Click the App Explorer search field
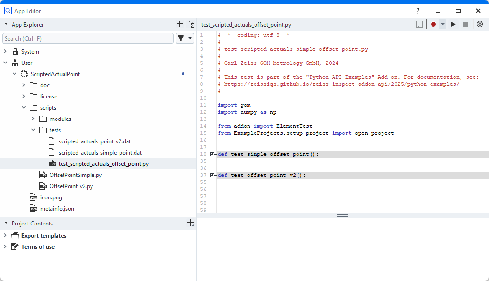This screenshot has height=281, width=489. 88,39
